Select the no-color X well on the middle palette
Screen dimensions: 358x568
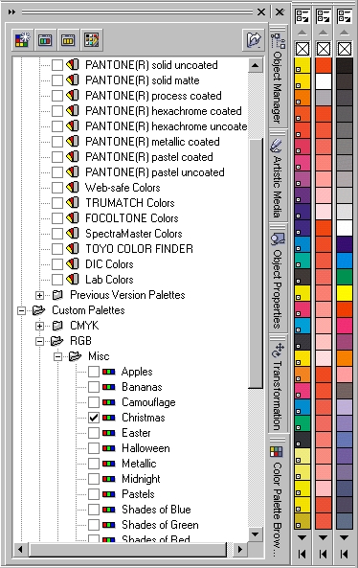pos(324,49)
